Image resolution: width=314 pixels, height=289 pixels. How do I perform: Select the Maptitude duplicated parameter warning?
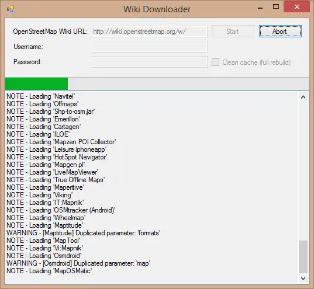[x=83, y=233]
